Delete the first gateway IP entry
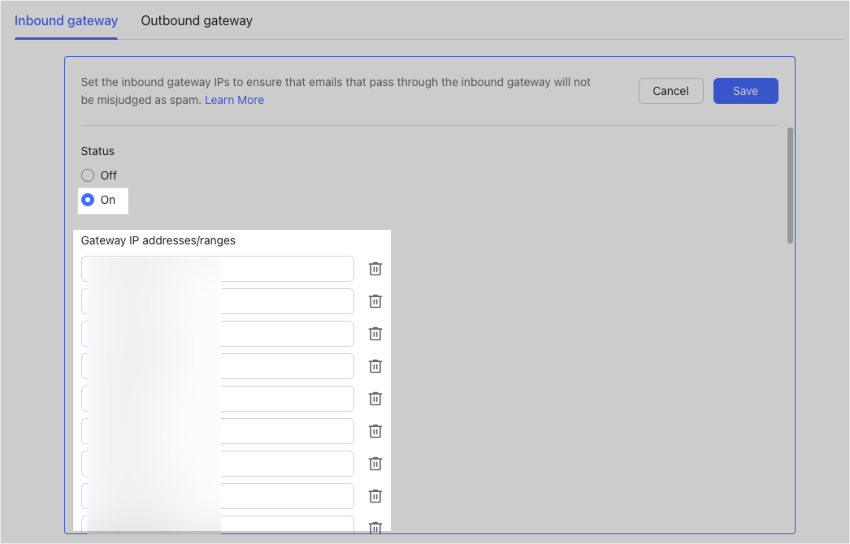Viewport: 850px width, 544px height. pyautogui.click(x=375, y=268)
